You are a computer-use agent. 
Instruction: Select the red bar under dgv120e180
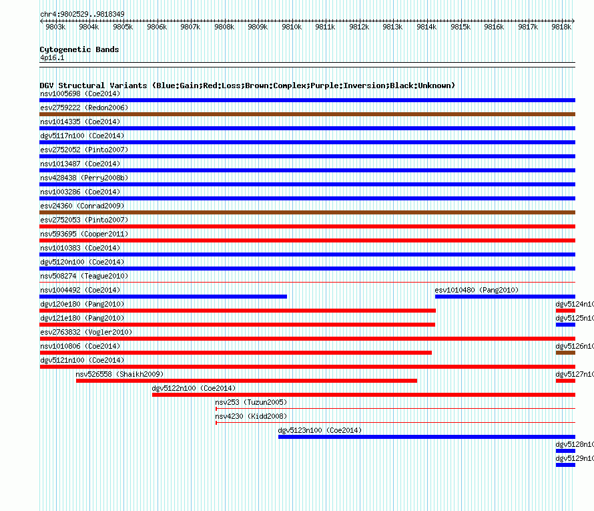238,311
